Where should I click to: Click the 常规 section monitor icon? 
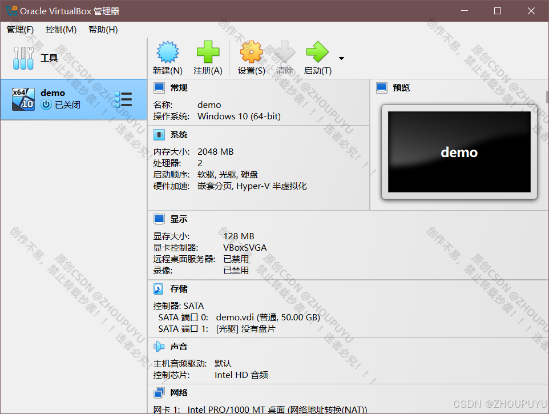[x=159, y=87]
